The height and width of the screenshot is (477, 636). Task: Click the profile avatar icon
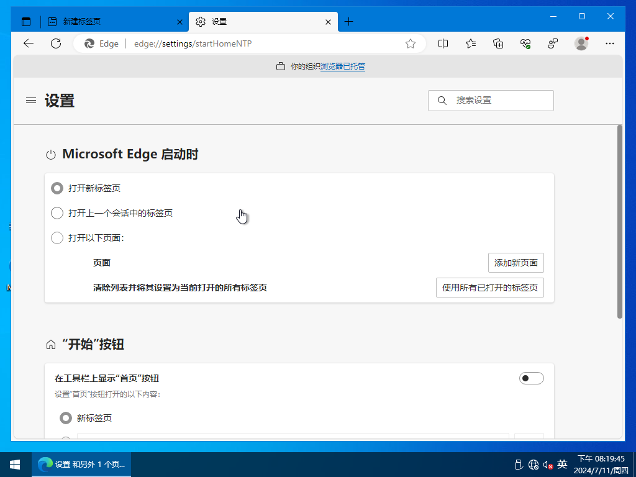(x=581, y=43)
